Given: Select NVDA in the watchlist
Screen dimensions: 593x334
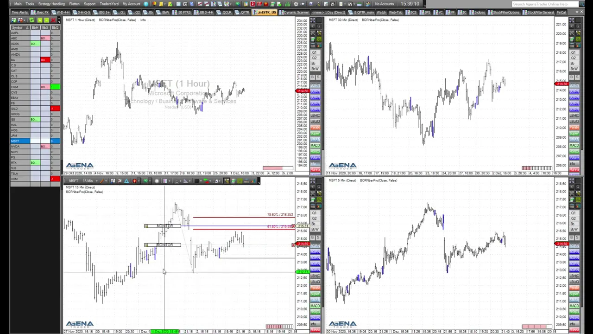Looking at the screenshot, I should pos(35,147).
